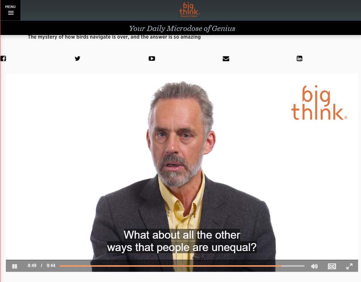
Task: Share on Facebook icon
Action: tap(3, 58)
